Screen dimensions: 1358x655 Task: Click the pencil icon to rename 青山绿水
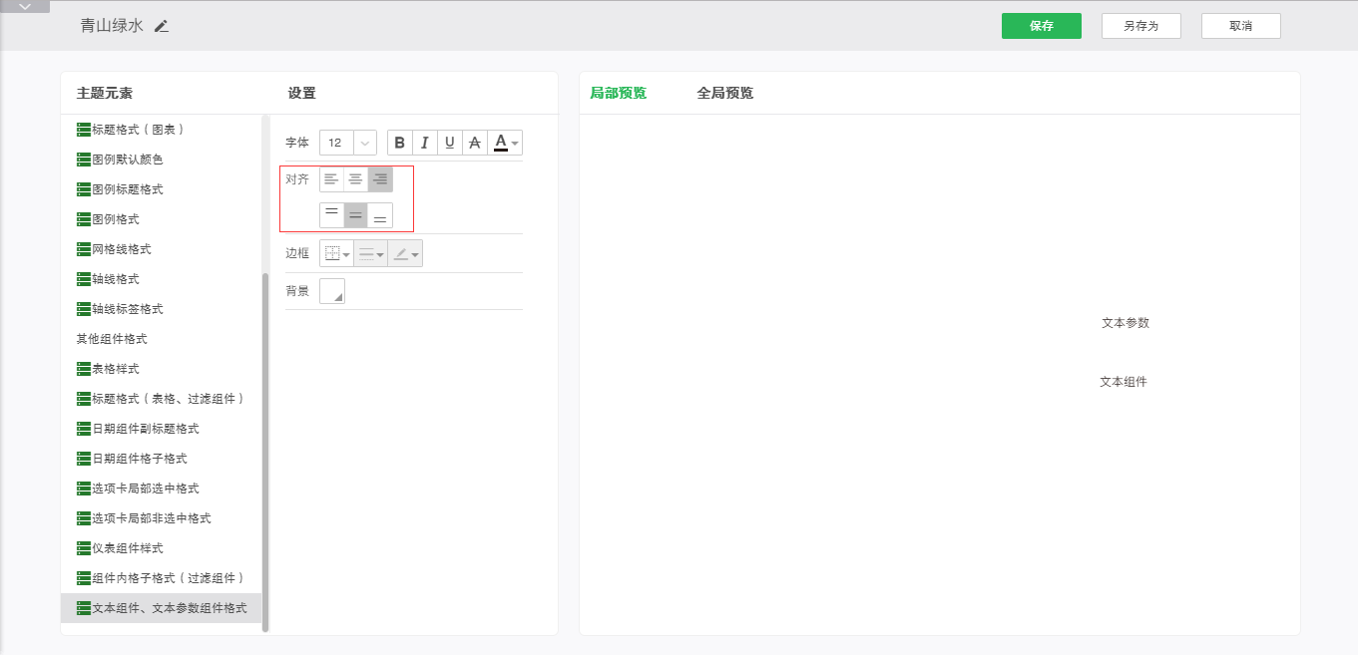pos(162,26)
